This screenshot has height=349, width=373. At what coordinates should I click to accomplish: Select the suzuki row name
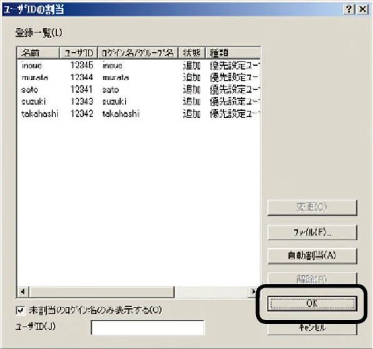tap(34, 102)
